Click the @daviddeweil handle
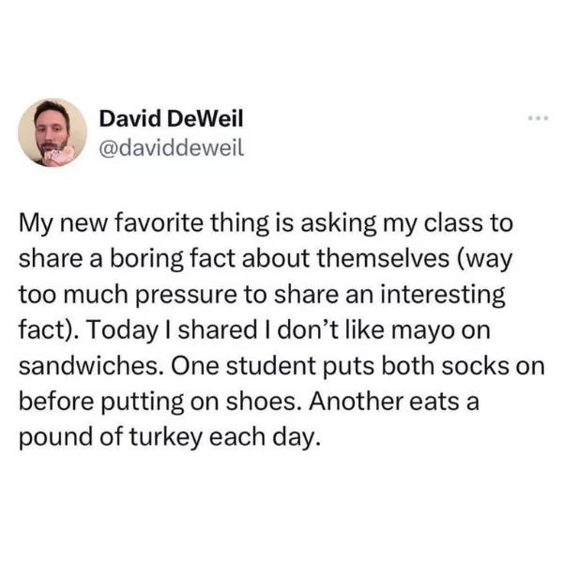Screen dimensions: 563x563 [x=172, y=147]
